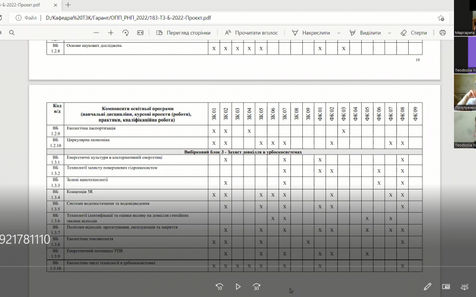This screenshot has width=476, height=297.
Task: Zoom in on the PDF
Action: pyautogui.click(x=111, y=33)
